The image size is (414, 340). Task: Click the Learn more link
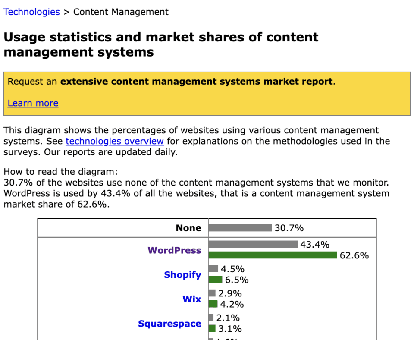point(33,103)
